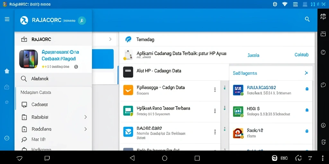The image size is (329, 164).
Task: Click the Mdagtam Catota section header
Action: (x=36, y=93)
